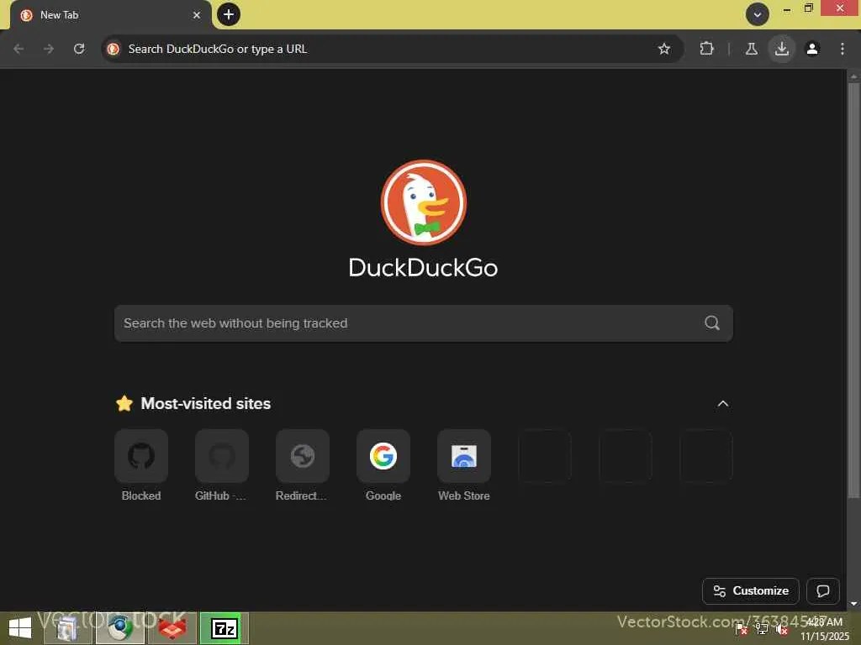Open the Windows Start button
Viewport: 861px width, 645px height.
pyautogui.click(x=20, y=628)
